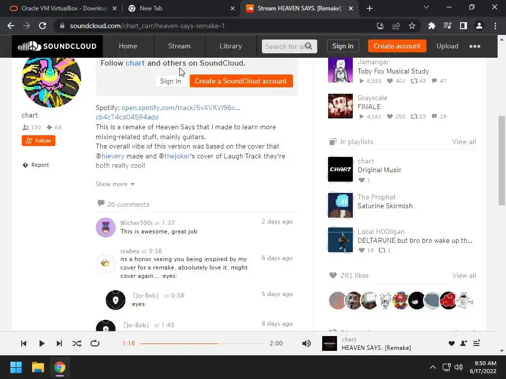Focus the SoundCloud search field
The height and width of the screenshot is (379, 506).
point(284,46)
